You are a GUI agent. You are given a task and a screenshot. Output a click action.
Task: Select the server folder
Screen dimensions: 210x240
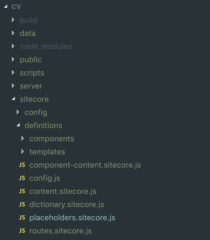tap(31, 86)
